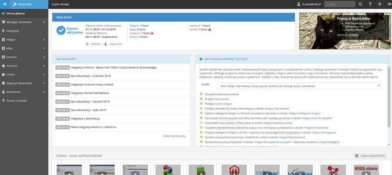
Task: Open the KQS.store video thumbnail
Action: [366, 169]
